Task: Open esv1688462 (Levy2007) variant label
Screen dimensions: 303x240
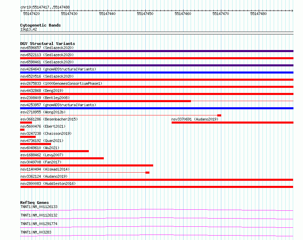Action: (x=42, y=155)
